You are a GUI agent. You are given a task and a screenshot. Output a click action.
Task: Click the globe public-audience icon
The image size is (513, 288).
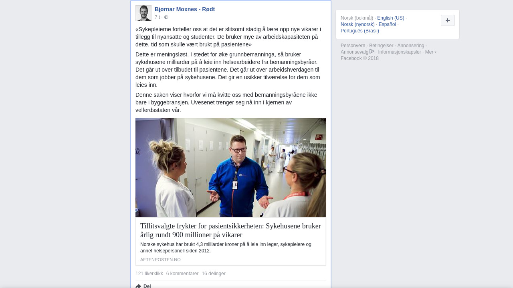click(x=166, y=17)
